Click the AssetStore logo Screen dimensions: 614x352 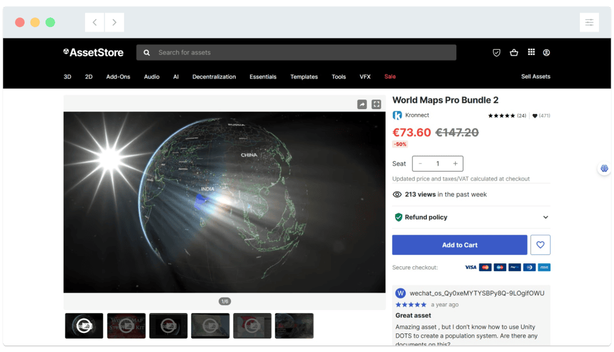pos(93,52)
